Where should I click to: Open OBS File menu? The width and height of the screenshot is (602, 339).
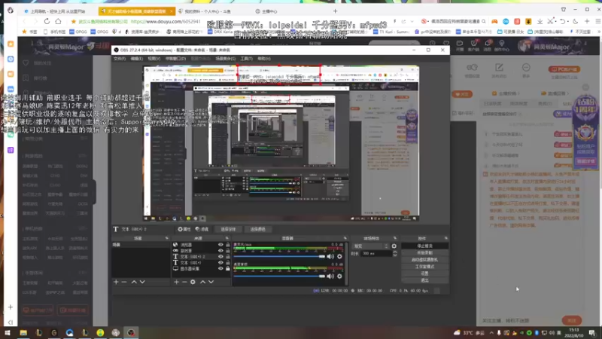[120, 59]
